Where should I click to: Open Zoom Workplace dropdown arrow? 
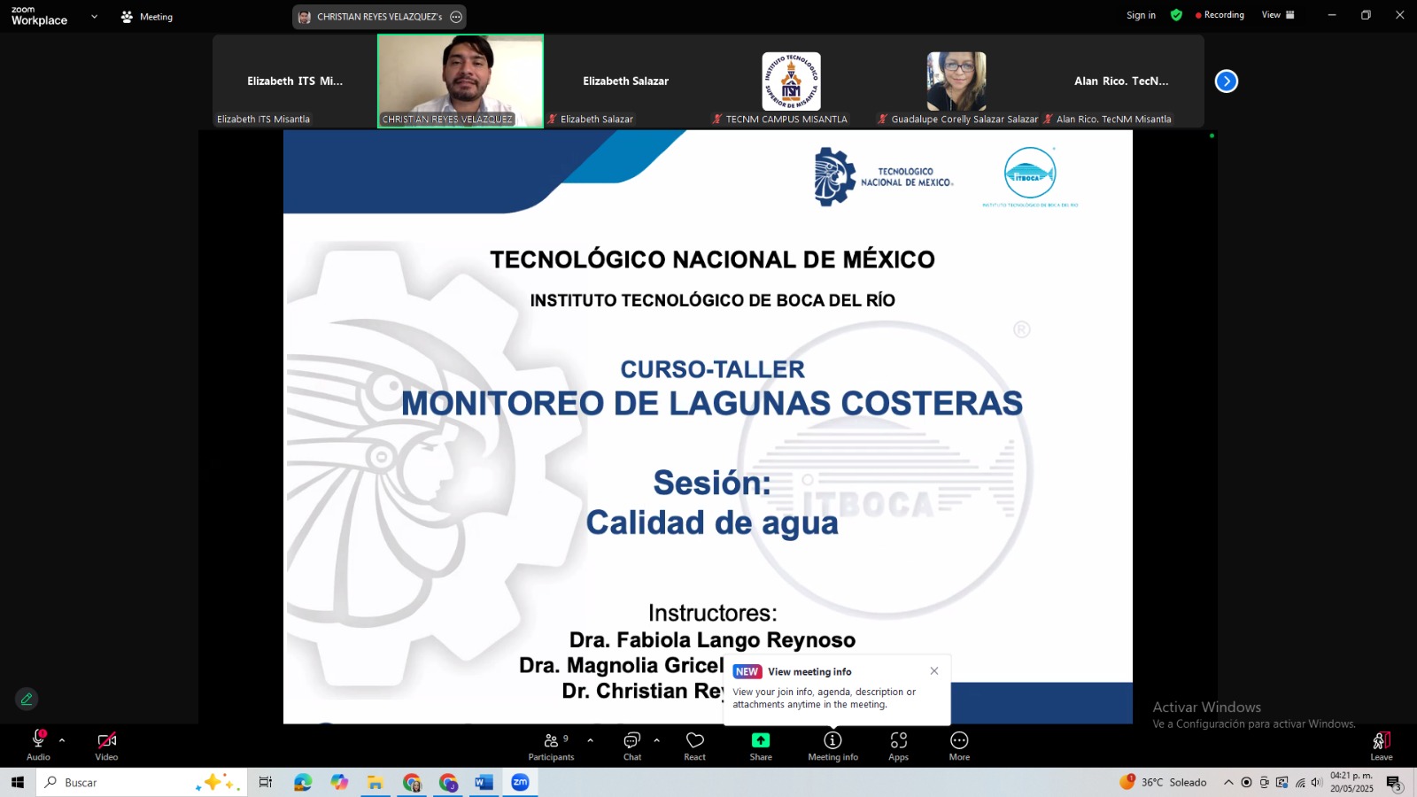point(94,17)
